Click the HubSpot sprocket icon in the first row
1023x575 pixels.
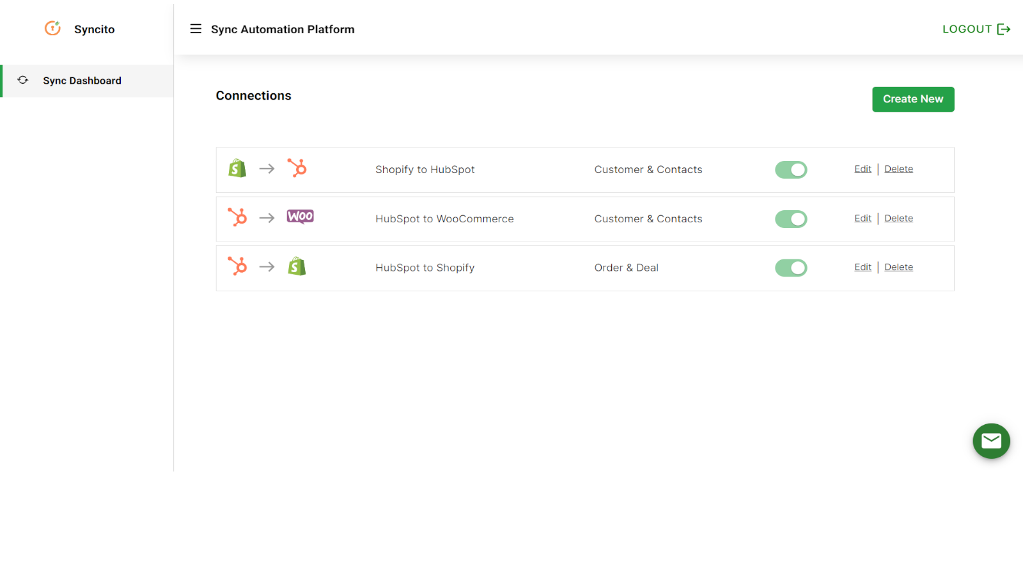(x=298, y=168)
